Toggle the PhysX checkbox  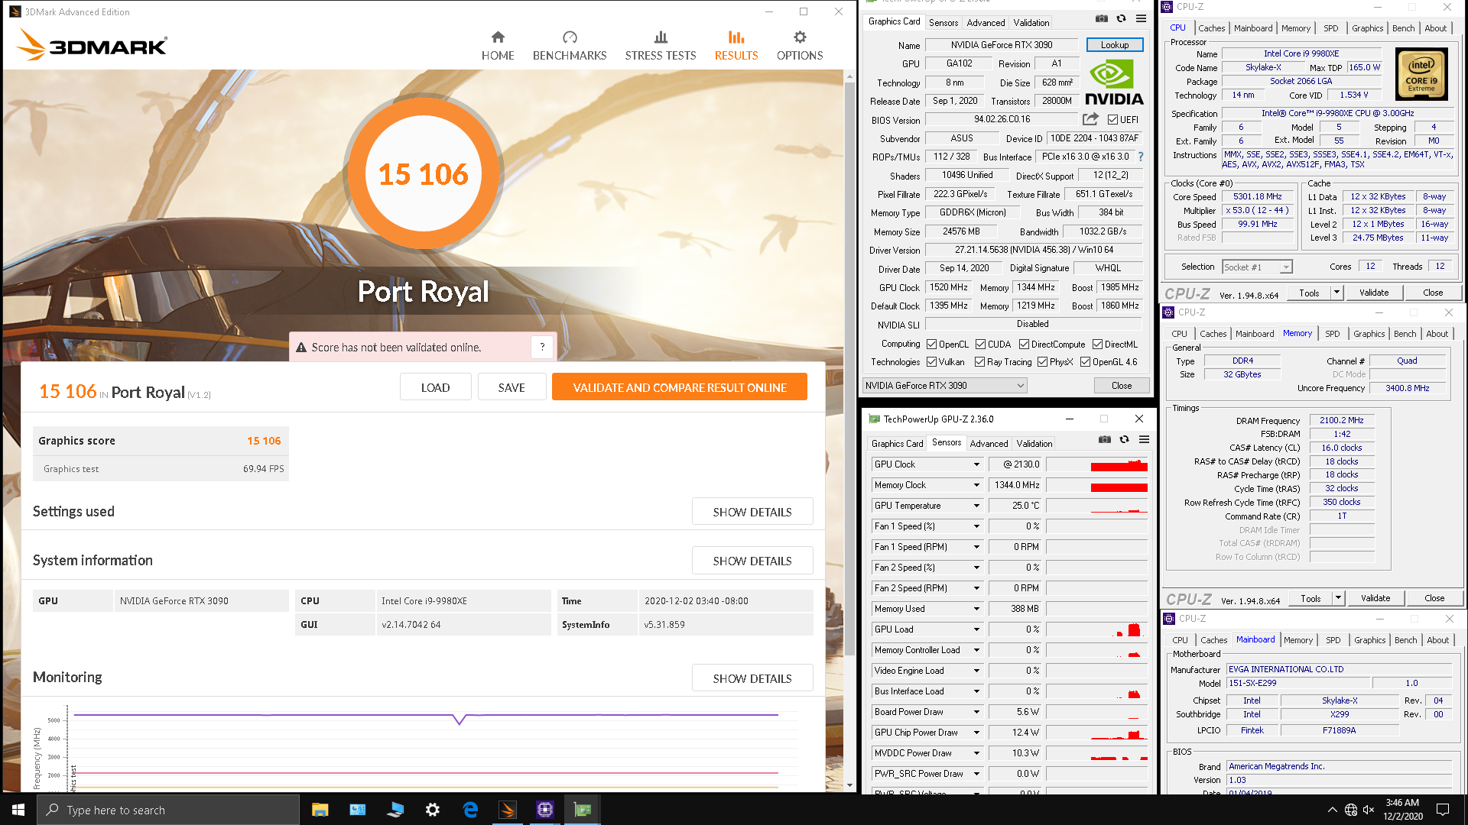click(x=1042, y=362)
